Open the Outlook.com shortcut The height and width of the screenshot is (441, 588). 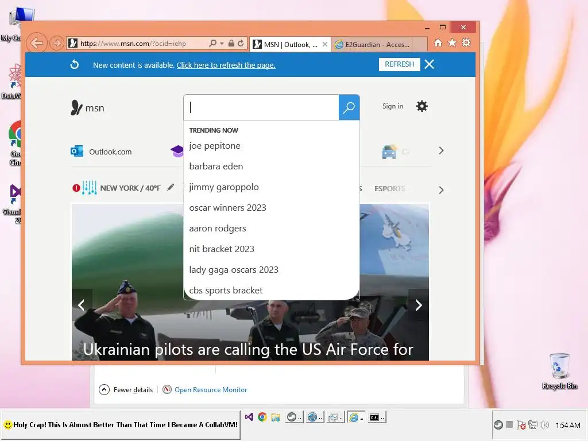point(101,152)
